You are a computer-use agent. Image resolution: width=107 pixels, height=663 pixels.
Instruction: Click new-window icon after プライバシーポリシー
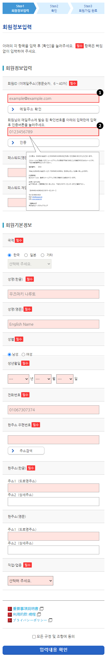pos(50,620)
